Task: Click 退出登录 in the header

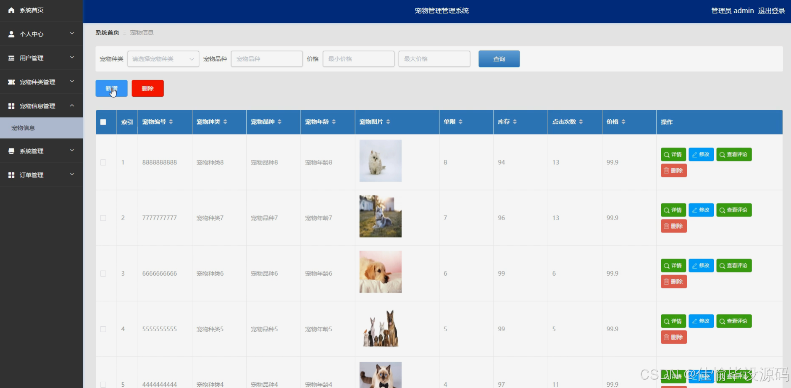Action: point(771,11)
